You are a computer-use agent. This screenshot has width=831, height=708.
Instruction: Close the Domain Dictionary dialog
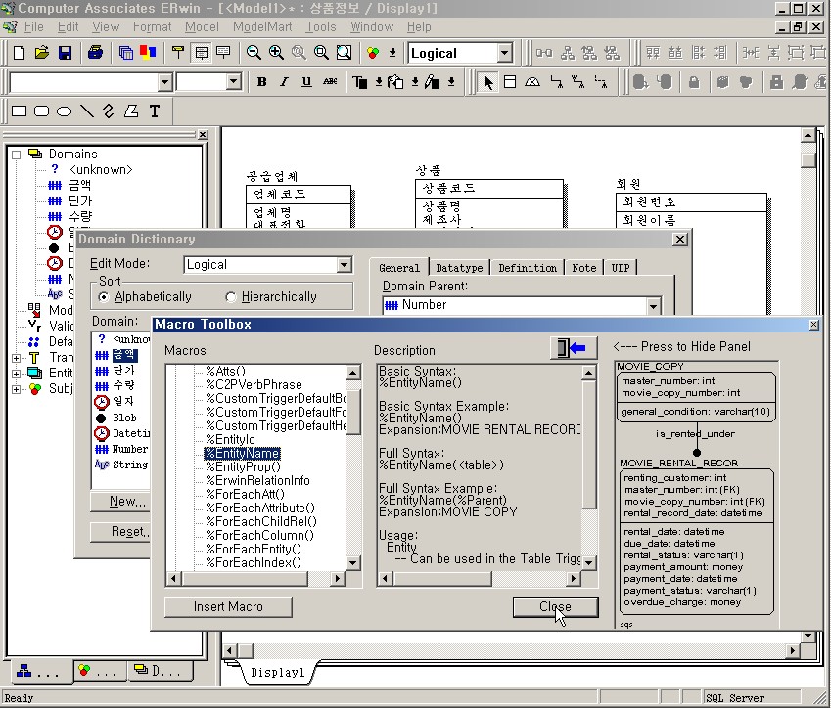tap(680, 240)
